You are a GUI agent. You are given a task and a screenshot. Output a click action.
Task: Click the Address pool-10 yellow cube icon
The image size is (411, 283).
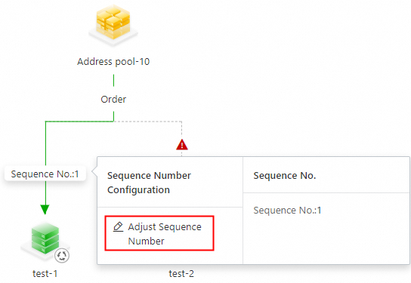click(x=113, y=25)
